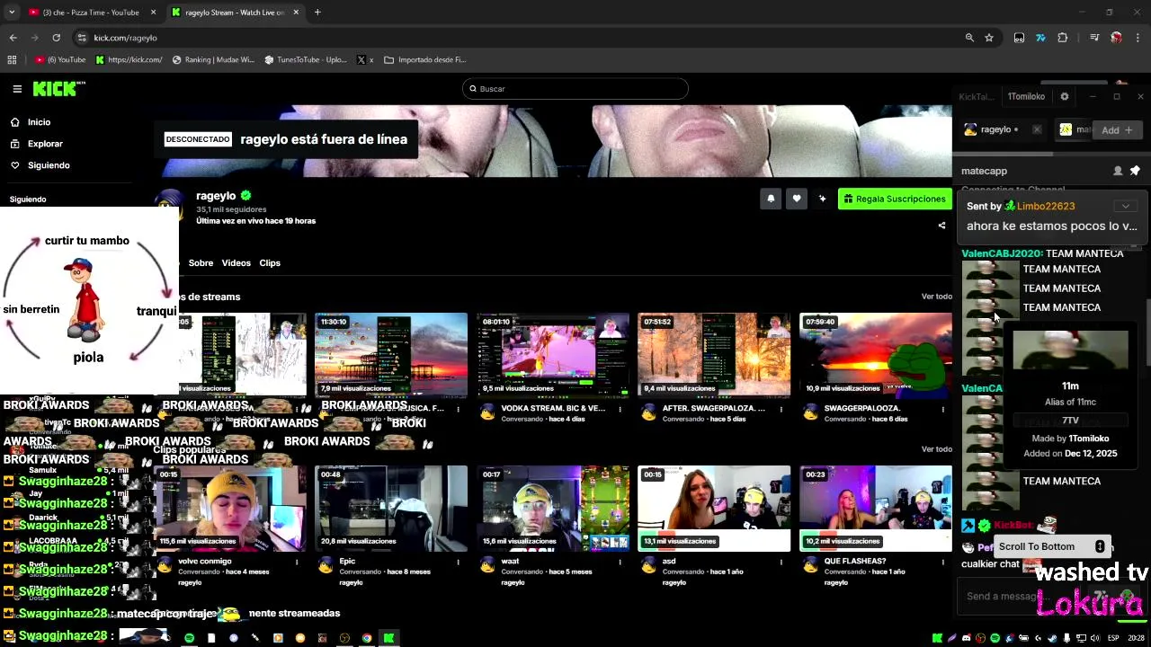Click Add + to add a chatroom
The width and height of the screenshot is (1151, 647).
1118,130
